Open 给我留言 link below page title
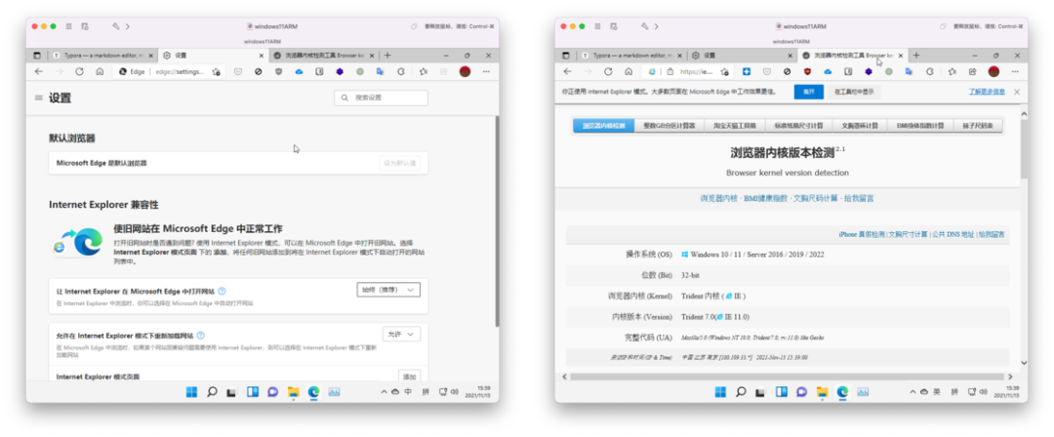Image resolution: width=1054 pixels, height=437 pixels. (859, 198)
